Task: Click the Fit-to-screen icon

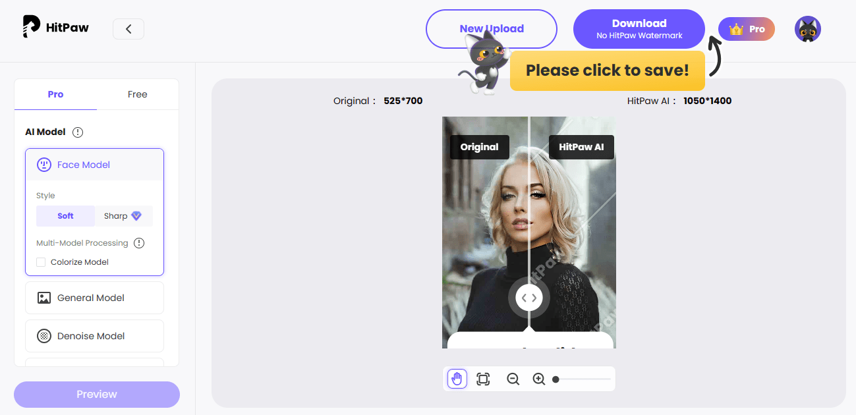Action: pyautogui.click(x=483, y=379)
